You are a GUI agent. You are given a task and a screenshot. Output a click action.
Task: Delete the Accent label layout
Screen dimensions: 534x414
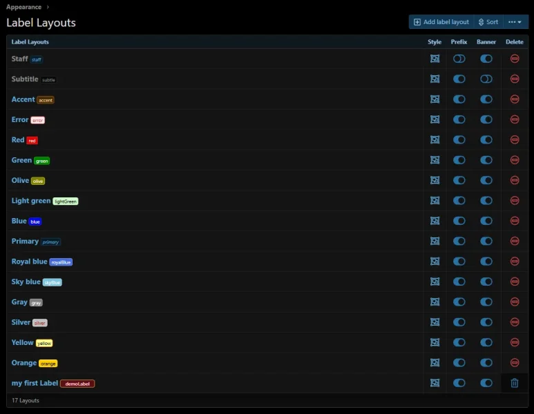[x=515, y=99]
